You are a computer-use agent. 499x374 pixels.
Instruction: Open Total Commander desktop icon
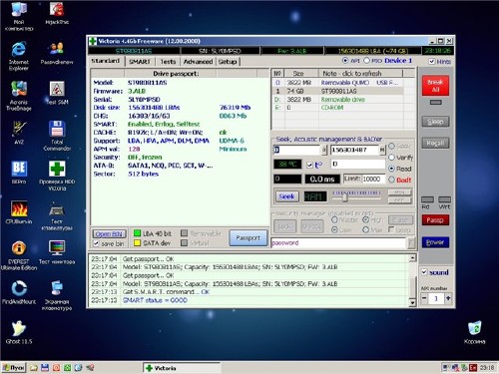[57, 136]
